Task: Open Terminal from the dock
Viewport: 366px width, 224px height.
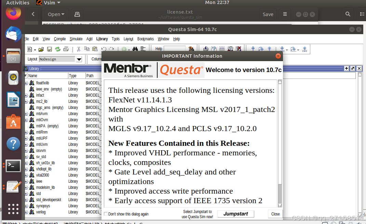Action: point(13,166)
